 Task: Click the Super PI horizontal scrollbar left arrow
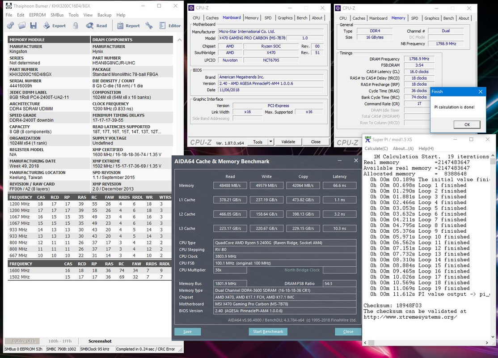tap(365, 343)
